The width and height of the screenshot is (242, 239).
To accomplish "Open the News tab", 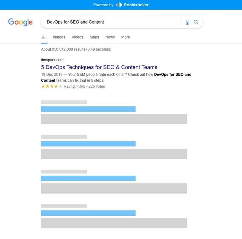I will point(110,37).
